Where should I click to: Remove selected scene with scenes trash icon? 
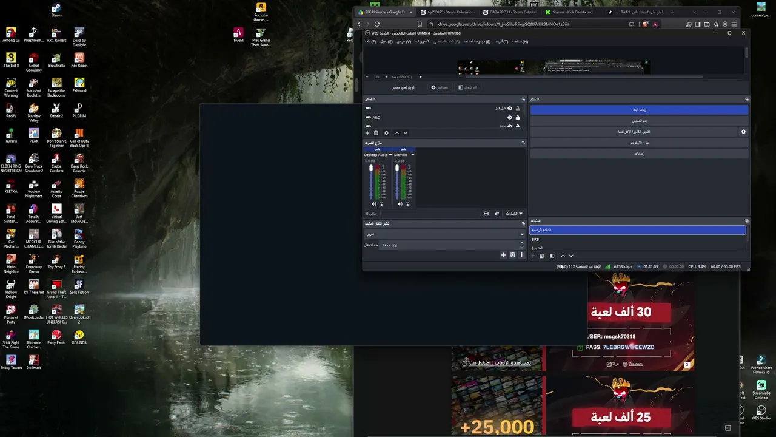[x=542, y=256]
